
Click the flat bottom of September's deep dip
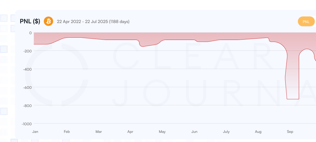point(293,99)
